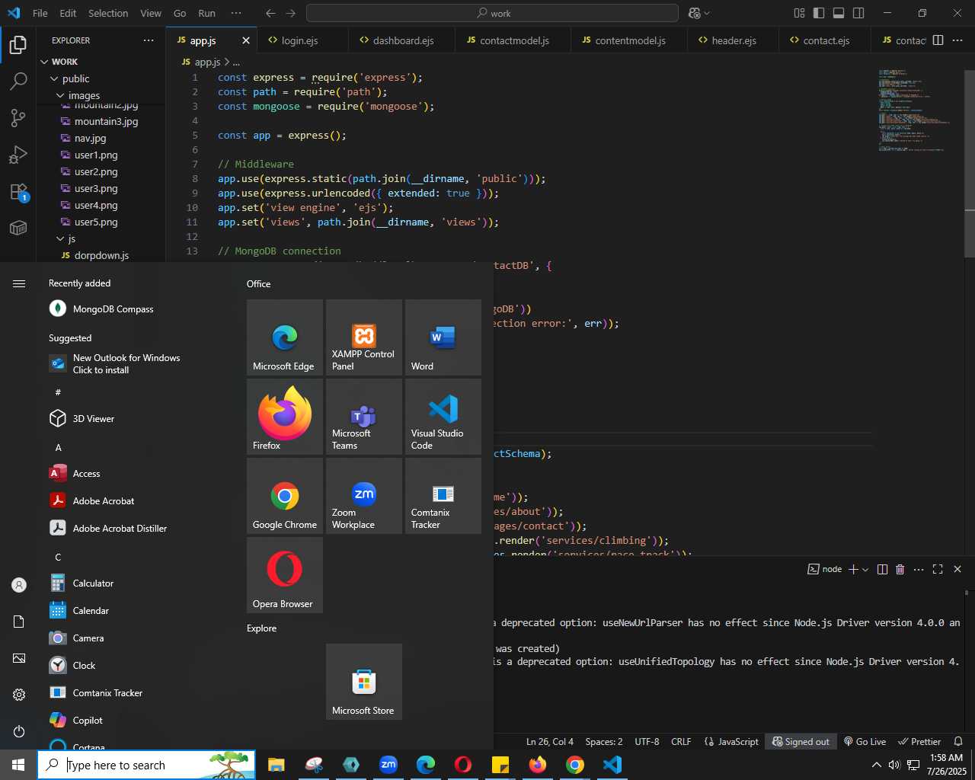Viewport: 975px width, 780px height.
Task: Open Copilot icon in title bar
Action: (x=694, y=13)
